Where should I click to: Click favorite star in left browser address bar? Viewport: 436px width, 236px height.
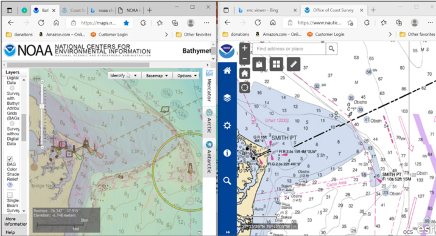pos(126,22)
